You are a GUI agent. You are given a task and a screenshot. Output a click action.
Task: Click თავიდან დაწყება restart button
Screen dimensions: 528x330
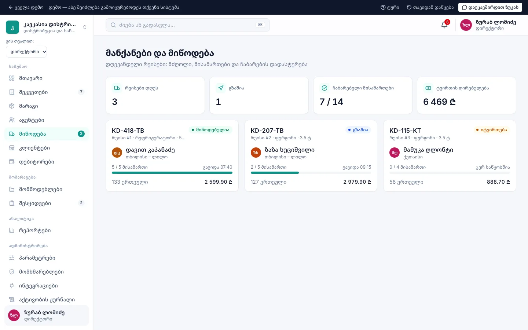430,7
